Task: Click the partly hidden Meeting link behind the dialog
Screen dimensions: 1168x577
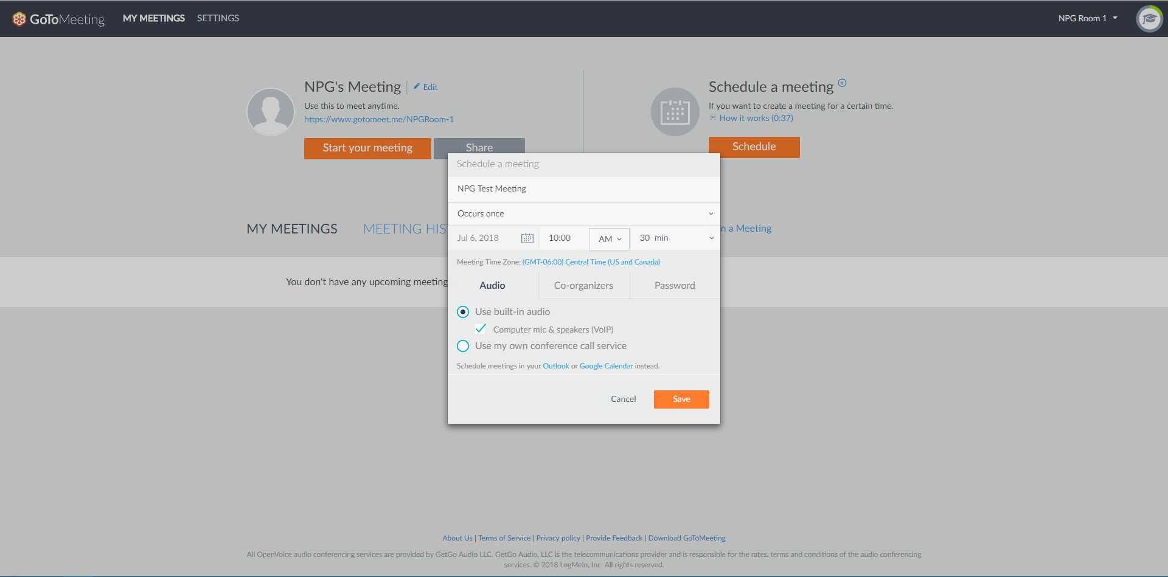Action: [x=746, y=229]
